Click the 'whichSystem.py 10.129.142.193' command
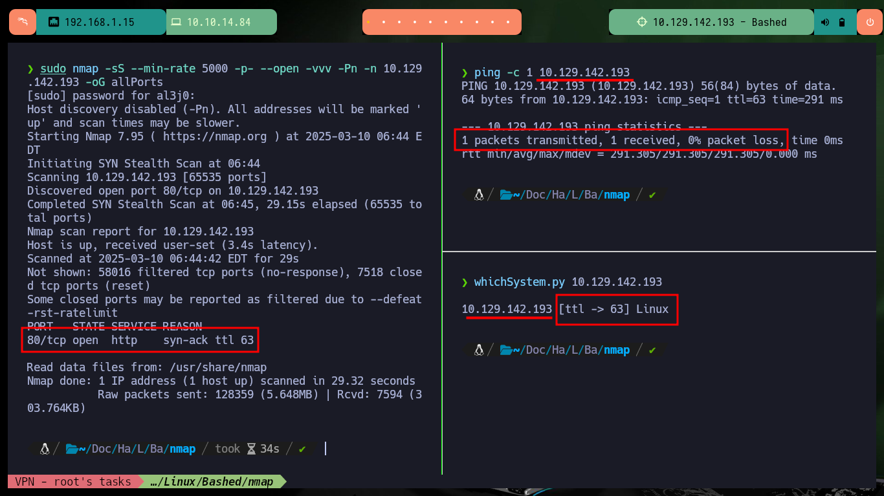Screen dimensions: 884x496 [568, 282]
